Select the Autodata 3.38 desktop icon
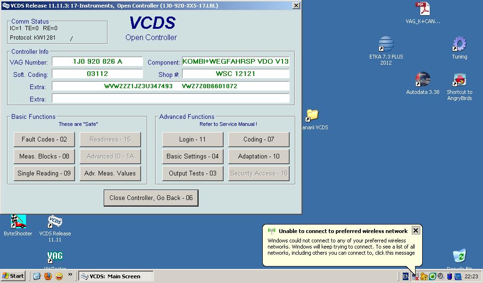 [x=423, y=83]
